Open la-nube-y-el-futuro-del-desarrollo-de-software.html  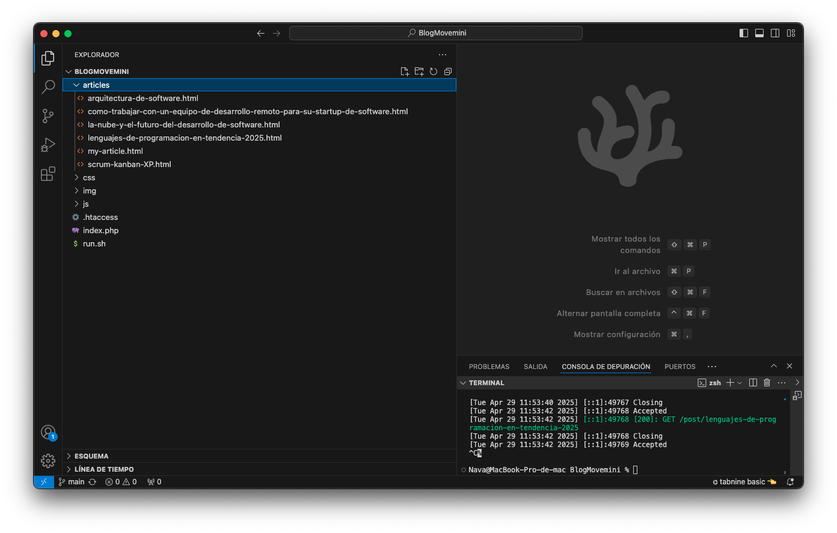(183, 124)
